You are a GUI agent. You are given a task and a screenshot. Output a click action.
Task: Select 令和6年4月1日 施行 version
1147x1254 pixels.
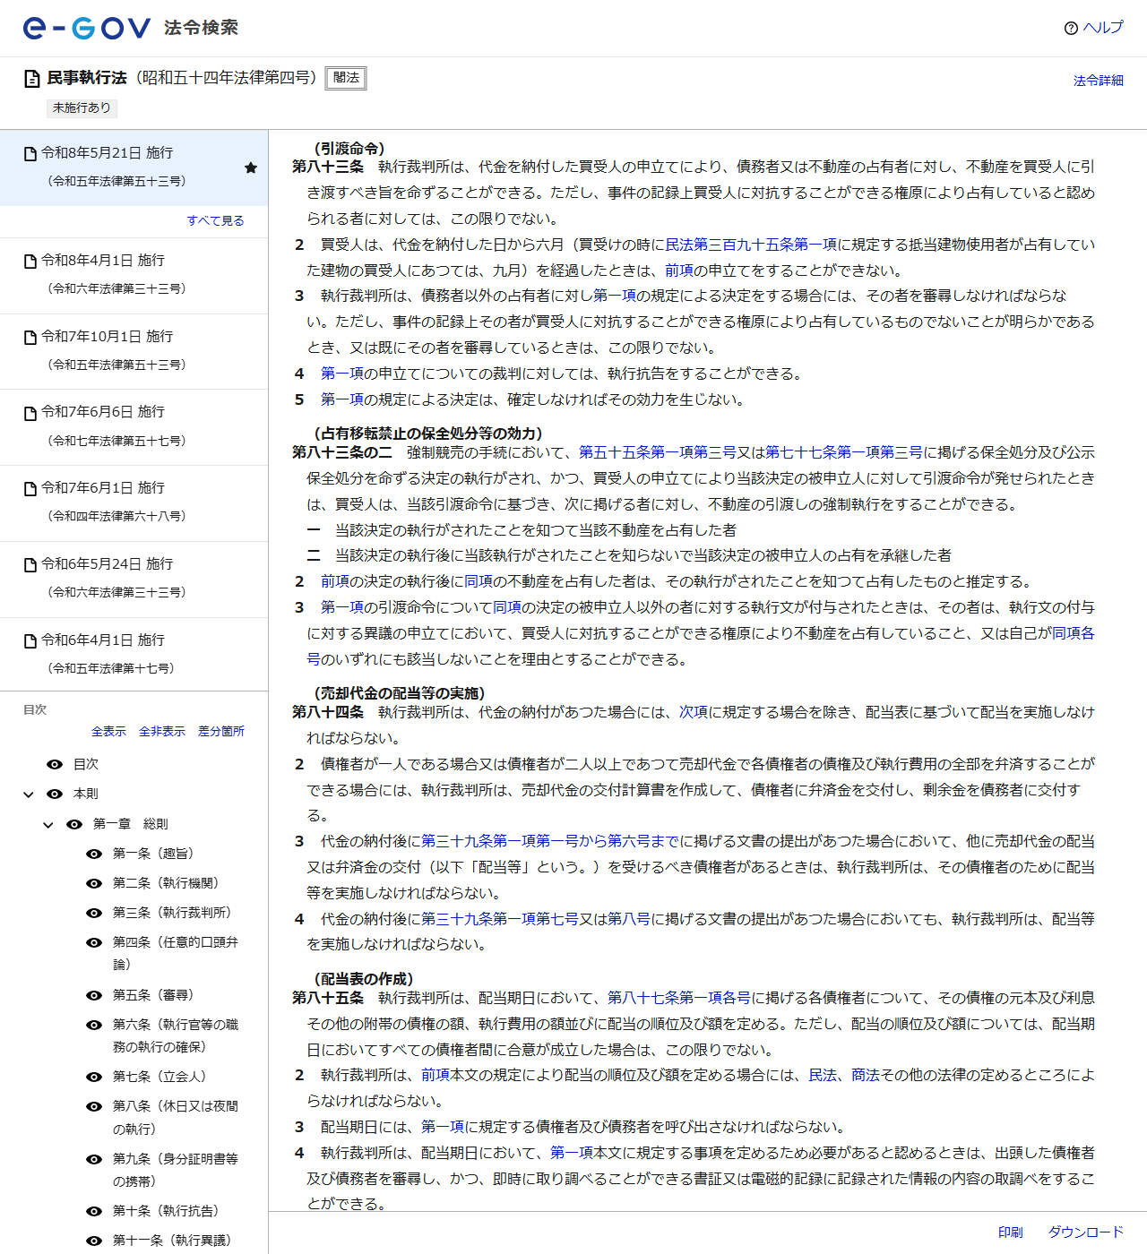point(134,655)
